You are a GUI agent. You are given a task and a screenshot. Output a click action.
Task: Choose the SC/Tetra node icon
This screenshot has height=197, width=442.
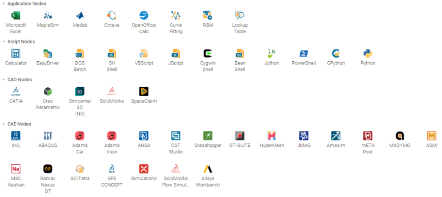80,169
